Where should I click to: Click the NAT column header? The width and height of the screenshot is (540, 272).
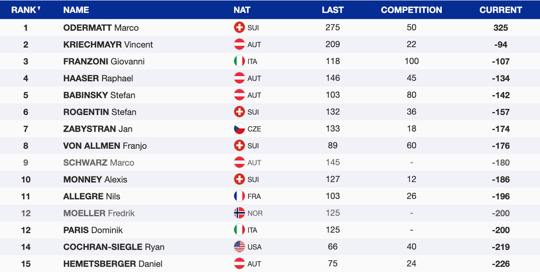(x=242, y=10)
